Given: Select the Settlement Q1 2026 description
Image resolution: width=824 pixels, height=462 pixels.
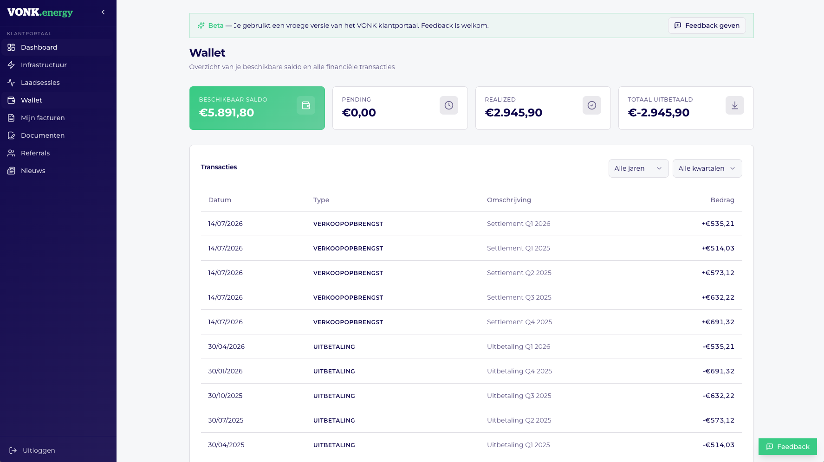Looking at the screenshot, I should 519,224.
